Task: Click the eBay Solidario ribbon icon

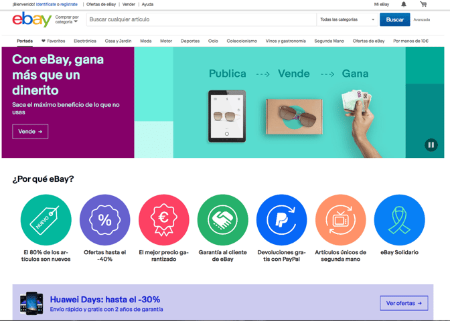Action: 400,220
